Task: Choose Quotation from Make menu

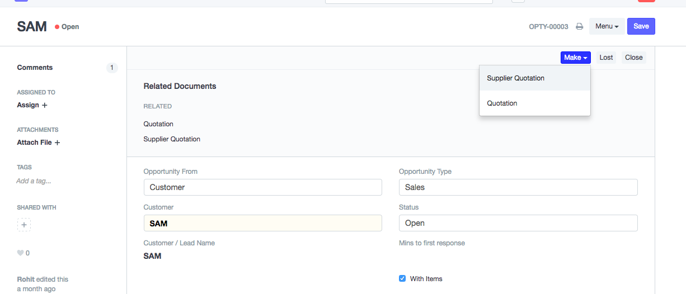Action: 502,103
